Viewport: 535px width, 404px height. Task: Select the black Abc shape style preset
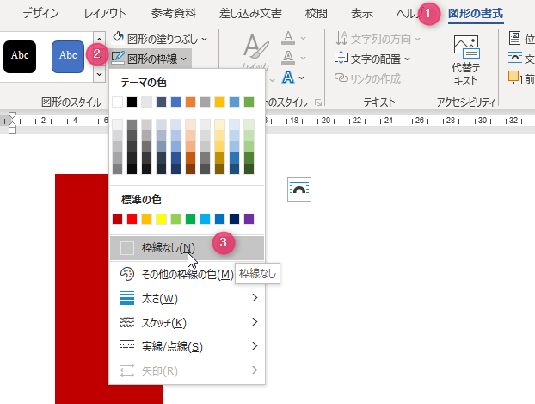pos(21,56)
